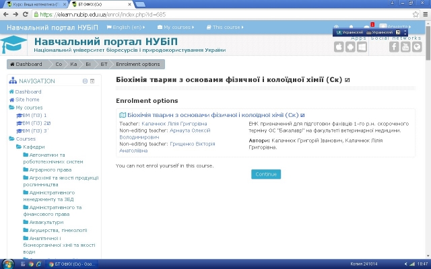The width and height of the screenshot is (431, 269).
Task: Click the keyboard layout Украинский indicator
Action: point(380,32)
